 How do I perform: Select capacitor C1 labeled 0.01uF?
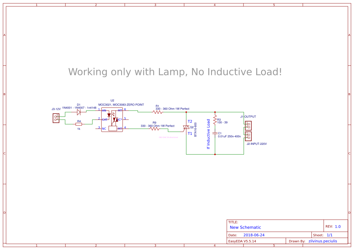[215, 133]
